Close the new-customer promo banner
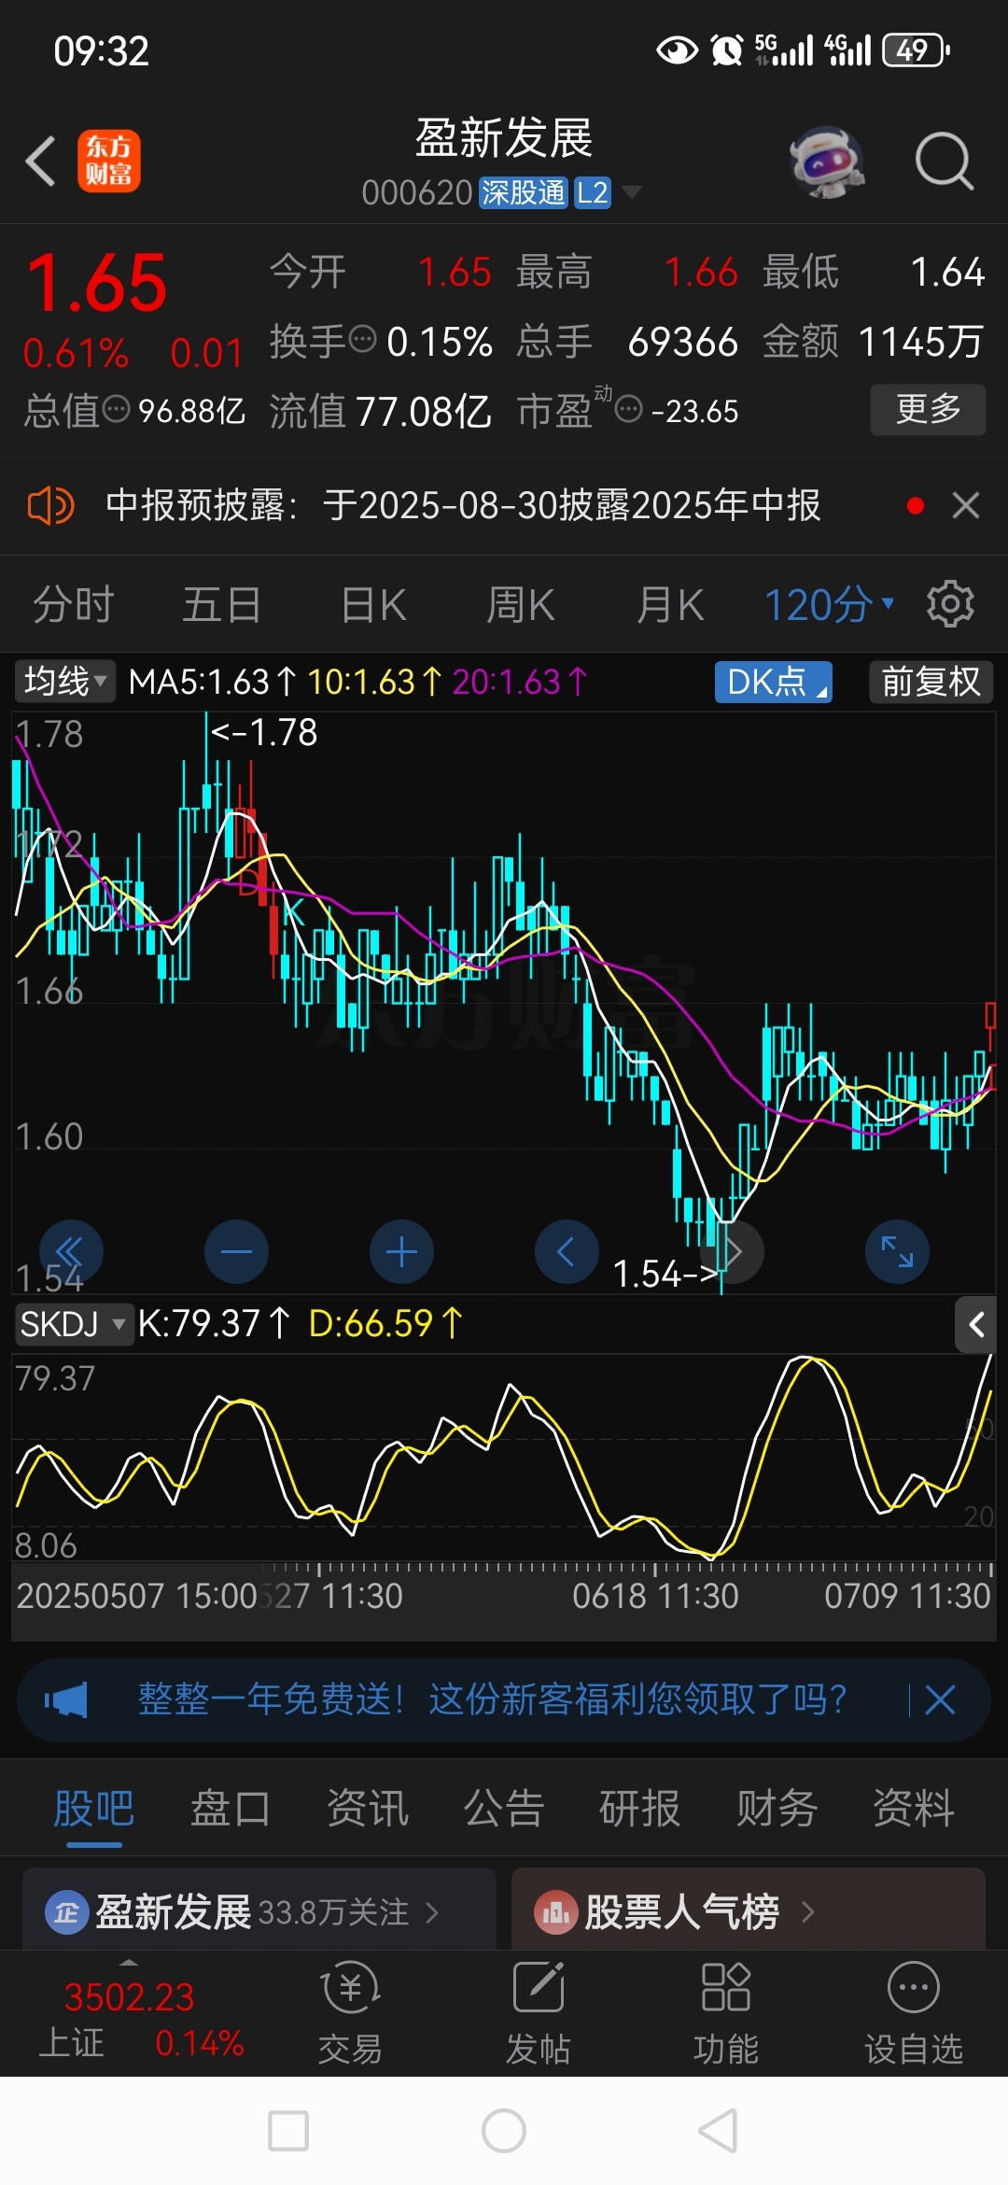The height and width of the screenshot is (2185, 1008). pos(940,1699)
